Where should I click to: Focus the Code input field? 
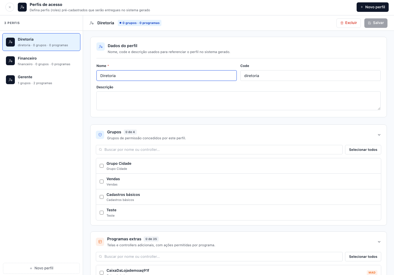[x=310, y=76]
